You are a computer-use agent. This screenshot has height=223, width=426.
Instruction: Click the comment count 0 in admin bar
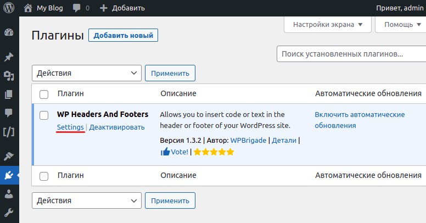click(87, 8)
